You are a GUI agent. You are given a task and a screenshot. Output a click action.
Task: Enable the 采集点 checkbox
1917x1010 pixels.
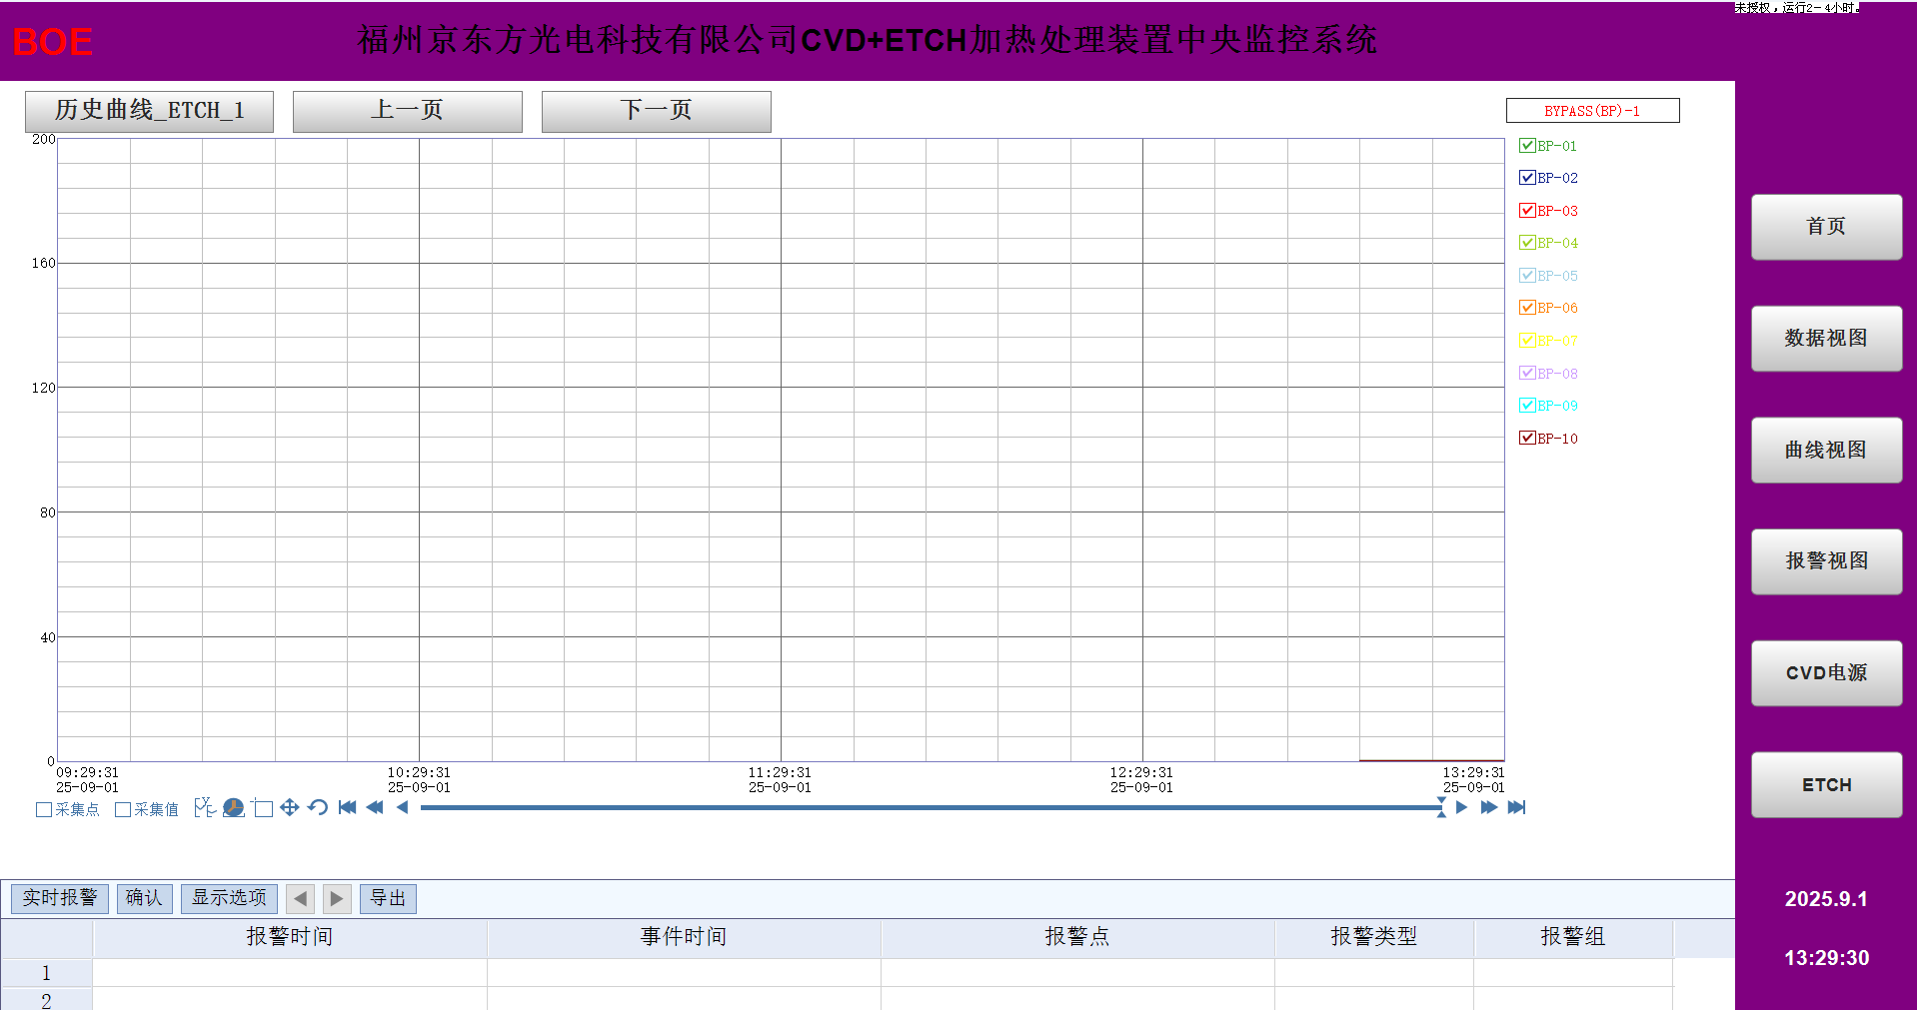click(x=44, y=809)
